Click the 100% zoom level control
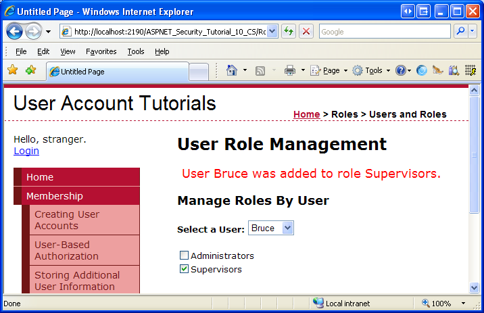The width and height of the screenshot is (484, 313). 437,304
